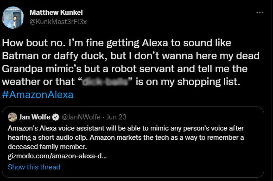Open the Jun 23 timestamp
The height and width of the screenshot is (181, 273).
[116, 117]
